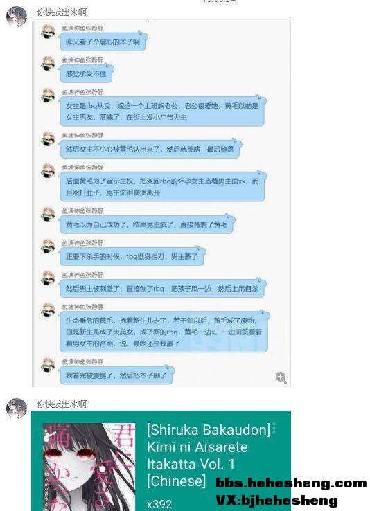
Task: Click the 'bbs.hehesheng.com' watermark text
Action: point(291,483)
